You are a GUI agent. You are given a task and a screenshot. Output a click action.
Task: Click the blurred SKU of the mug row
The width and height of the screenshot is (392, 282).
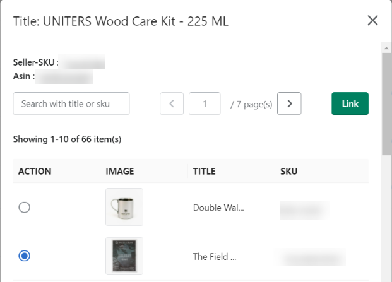pyautogui.click(x=304, y=210)
